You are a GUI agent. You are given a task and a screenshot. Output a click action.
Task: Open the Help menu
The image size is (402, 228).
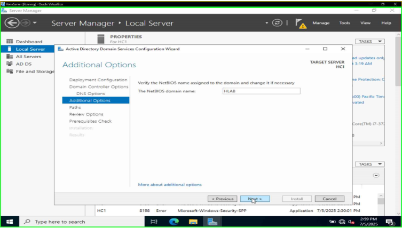click(386, 23)
